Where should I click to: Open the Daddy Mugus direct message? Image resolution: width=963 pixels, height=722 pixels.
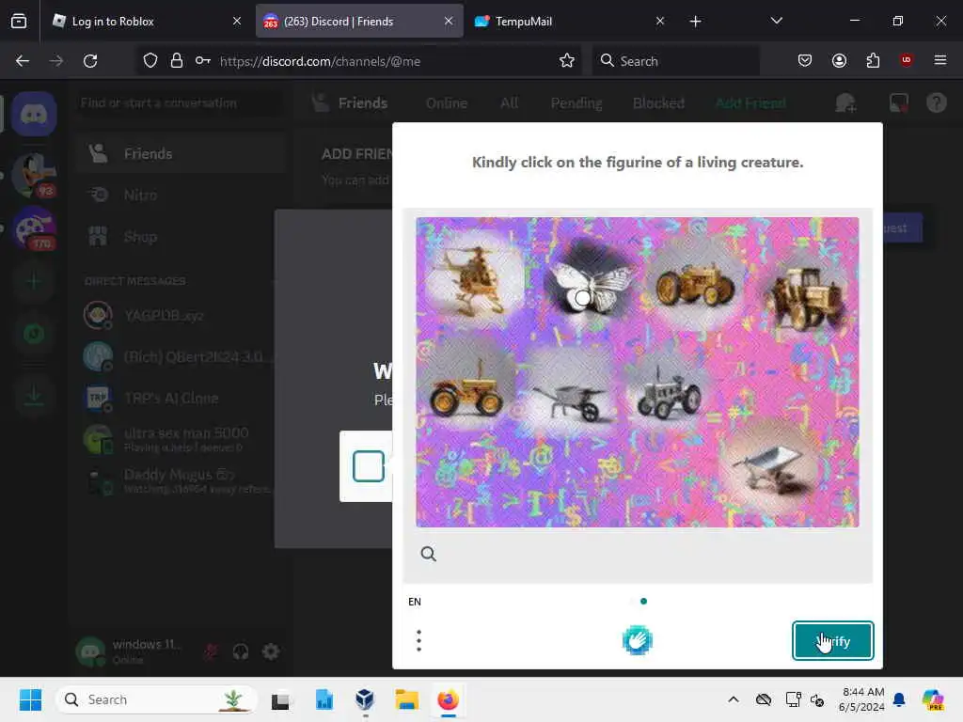[x=181, y=481]
